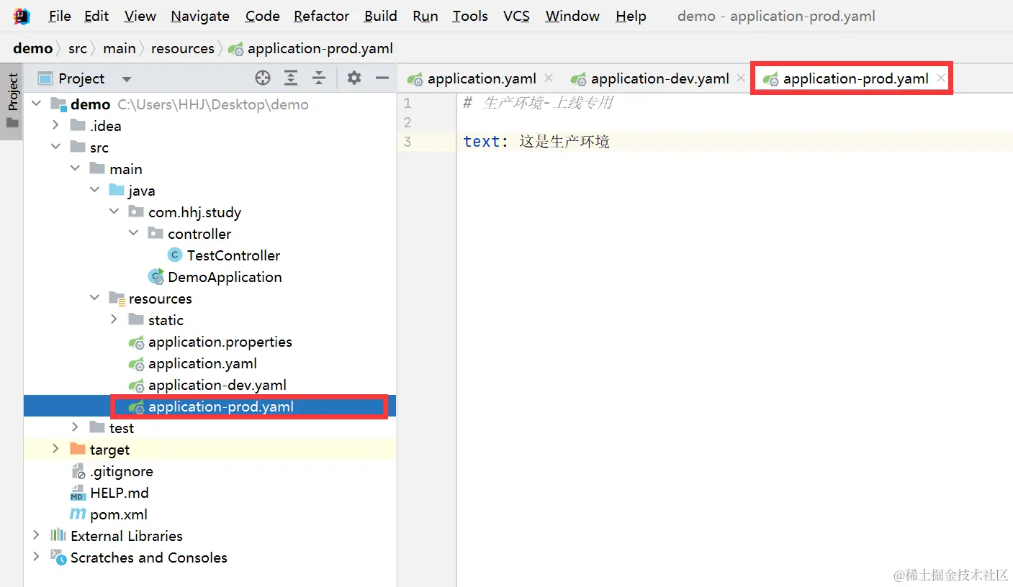Screen dimensions: 1013x587
Task: Expand the test folder node
Action: click(75, 427)
